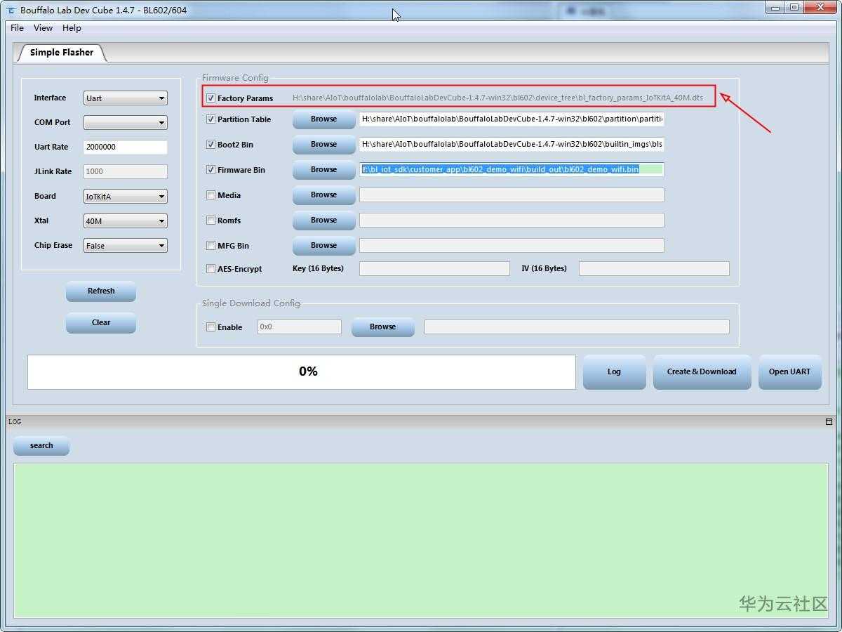Screen dimensions: 842x632
Task: Click Browse in Single Download Config
Action: 382,327
